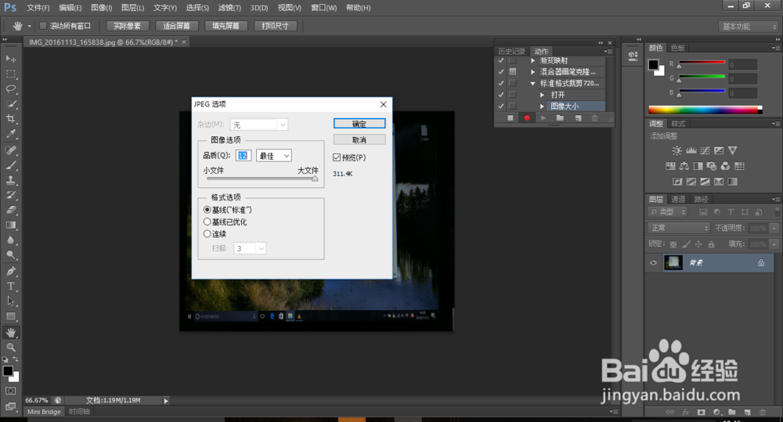Select the History Brush tool
This screenshot has height=422, width=783.
[x=10, y=195]
